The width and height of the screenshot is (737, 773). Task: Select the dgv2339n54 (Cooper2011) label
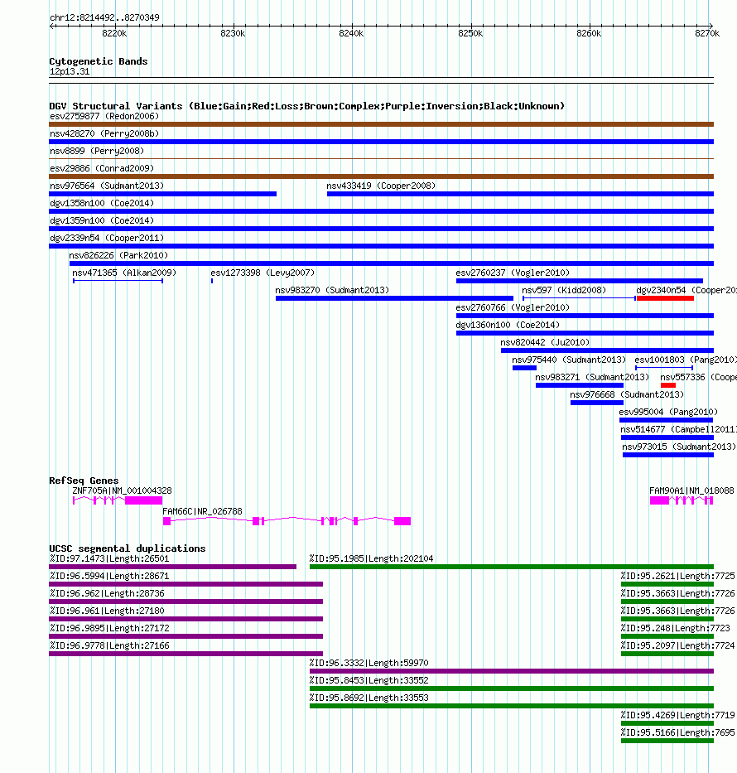107,238
